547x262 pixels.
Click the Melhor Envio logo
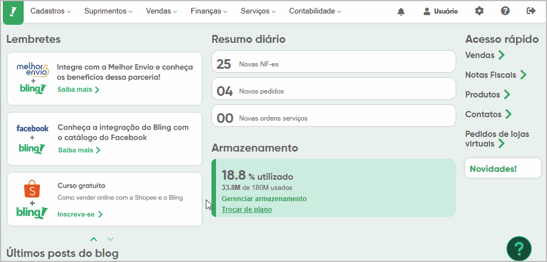coord(33,71)
